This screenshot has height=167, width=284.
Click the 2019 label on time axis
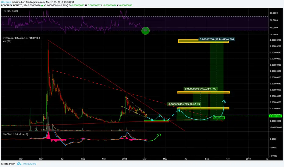248,159
